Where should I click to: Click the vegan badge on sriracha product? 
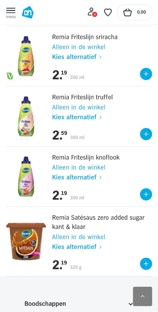click(10, 76)
